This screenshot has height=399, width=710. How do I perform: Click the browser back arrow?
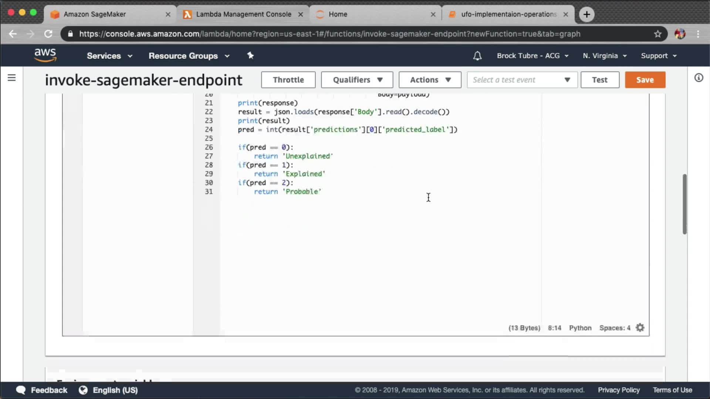(13, 34)
